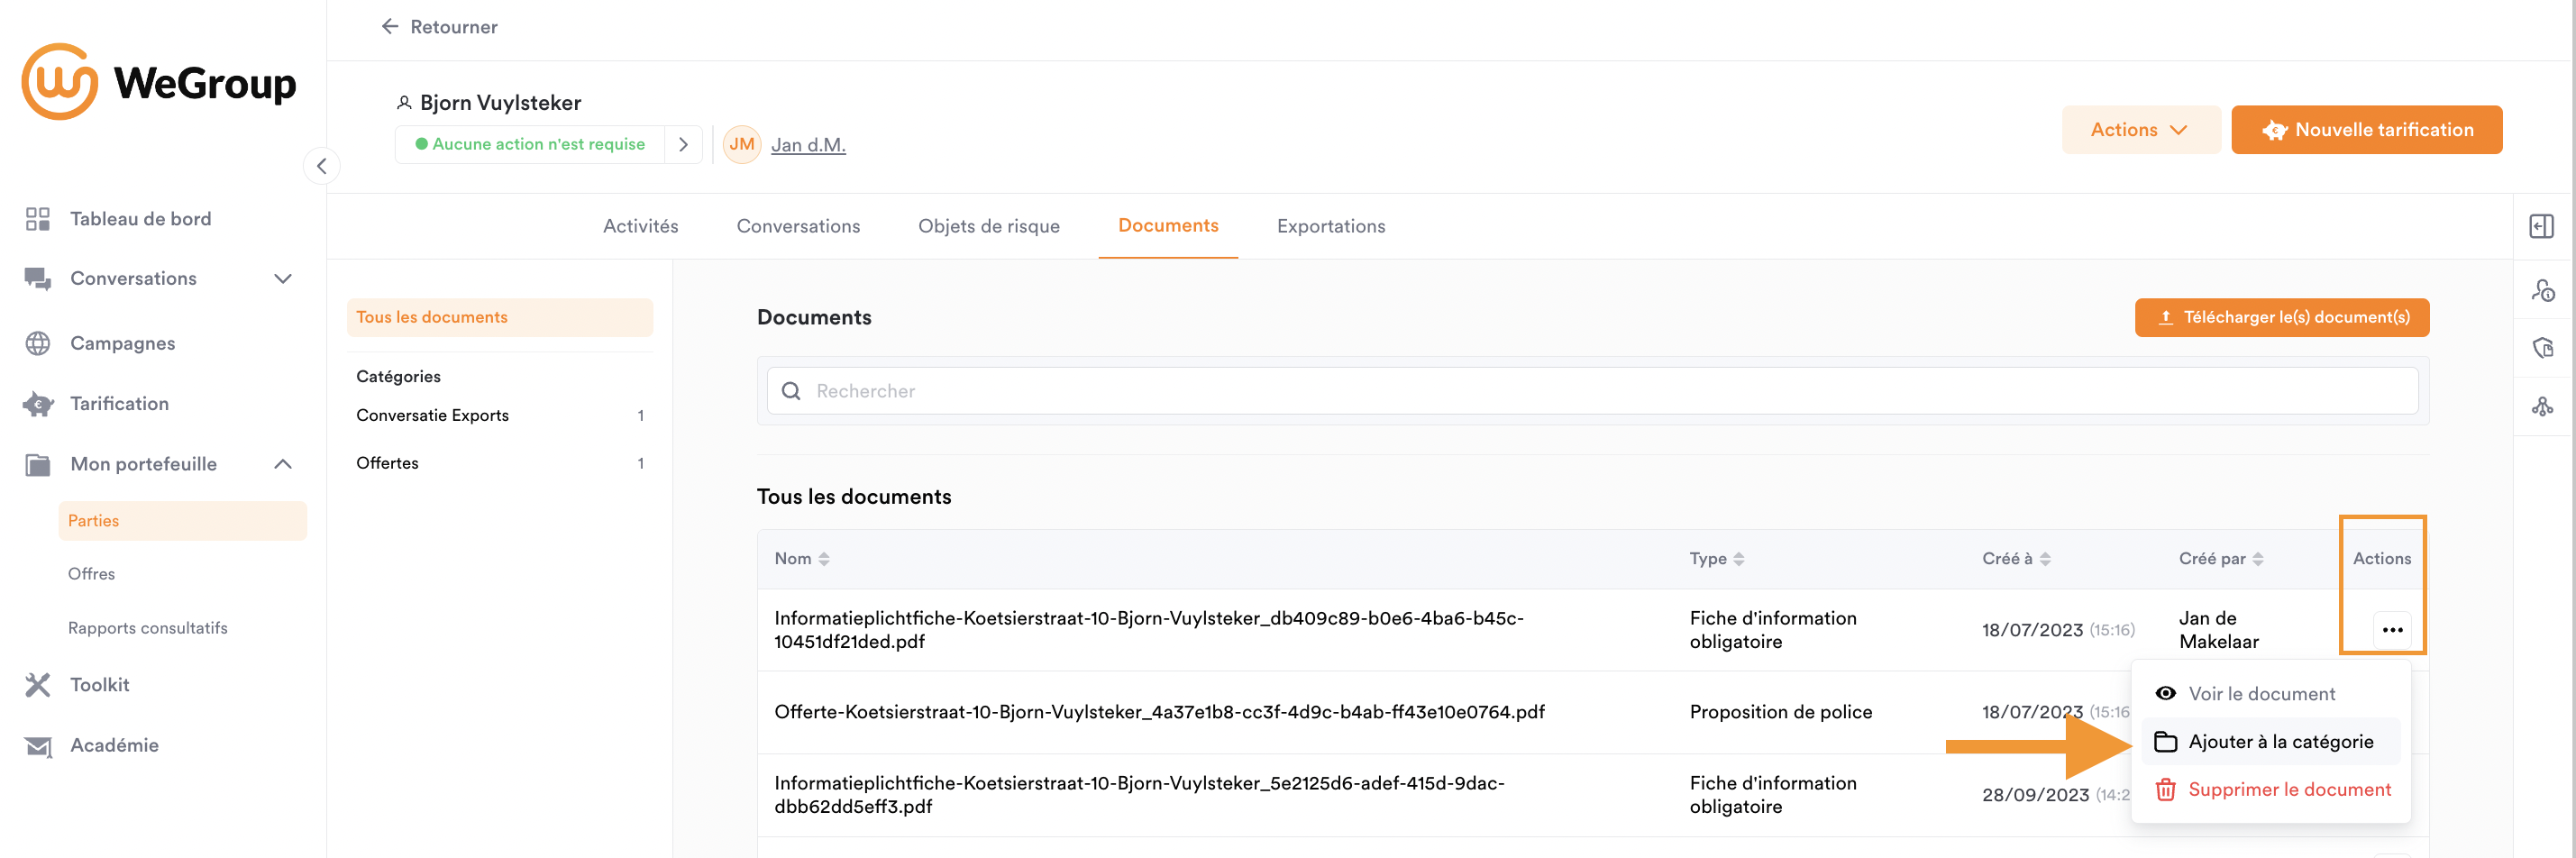2576x858 pixels.
Task: Expand the Conversations sidebar menu chevron
Action: [283, 279]
